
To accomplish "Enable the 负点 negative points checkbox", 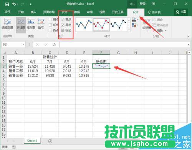I will (x=50, y=30).
